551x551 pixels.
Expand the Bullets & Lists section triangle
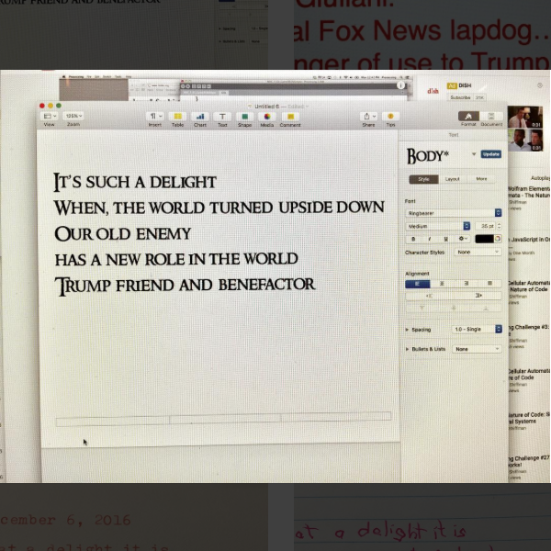click(x=407, y=349)
